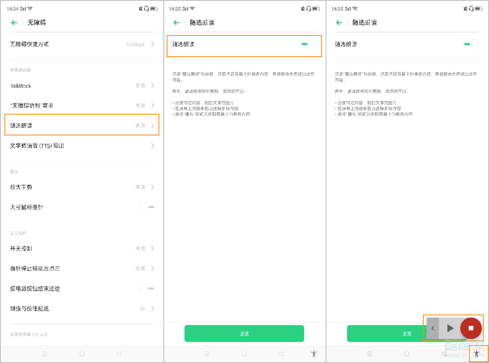Open the 触摸与按住延迟 setting
The image size is (489, 363).
(81, 308)
